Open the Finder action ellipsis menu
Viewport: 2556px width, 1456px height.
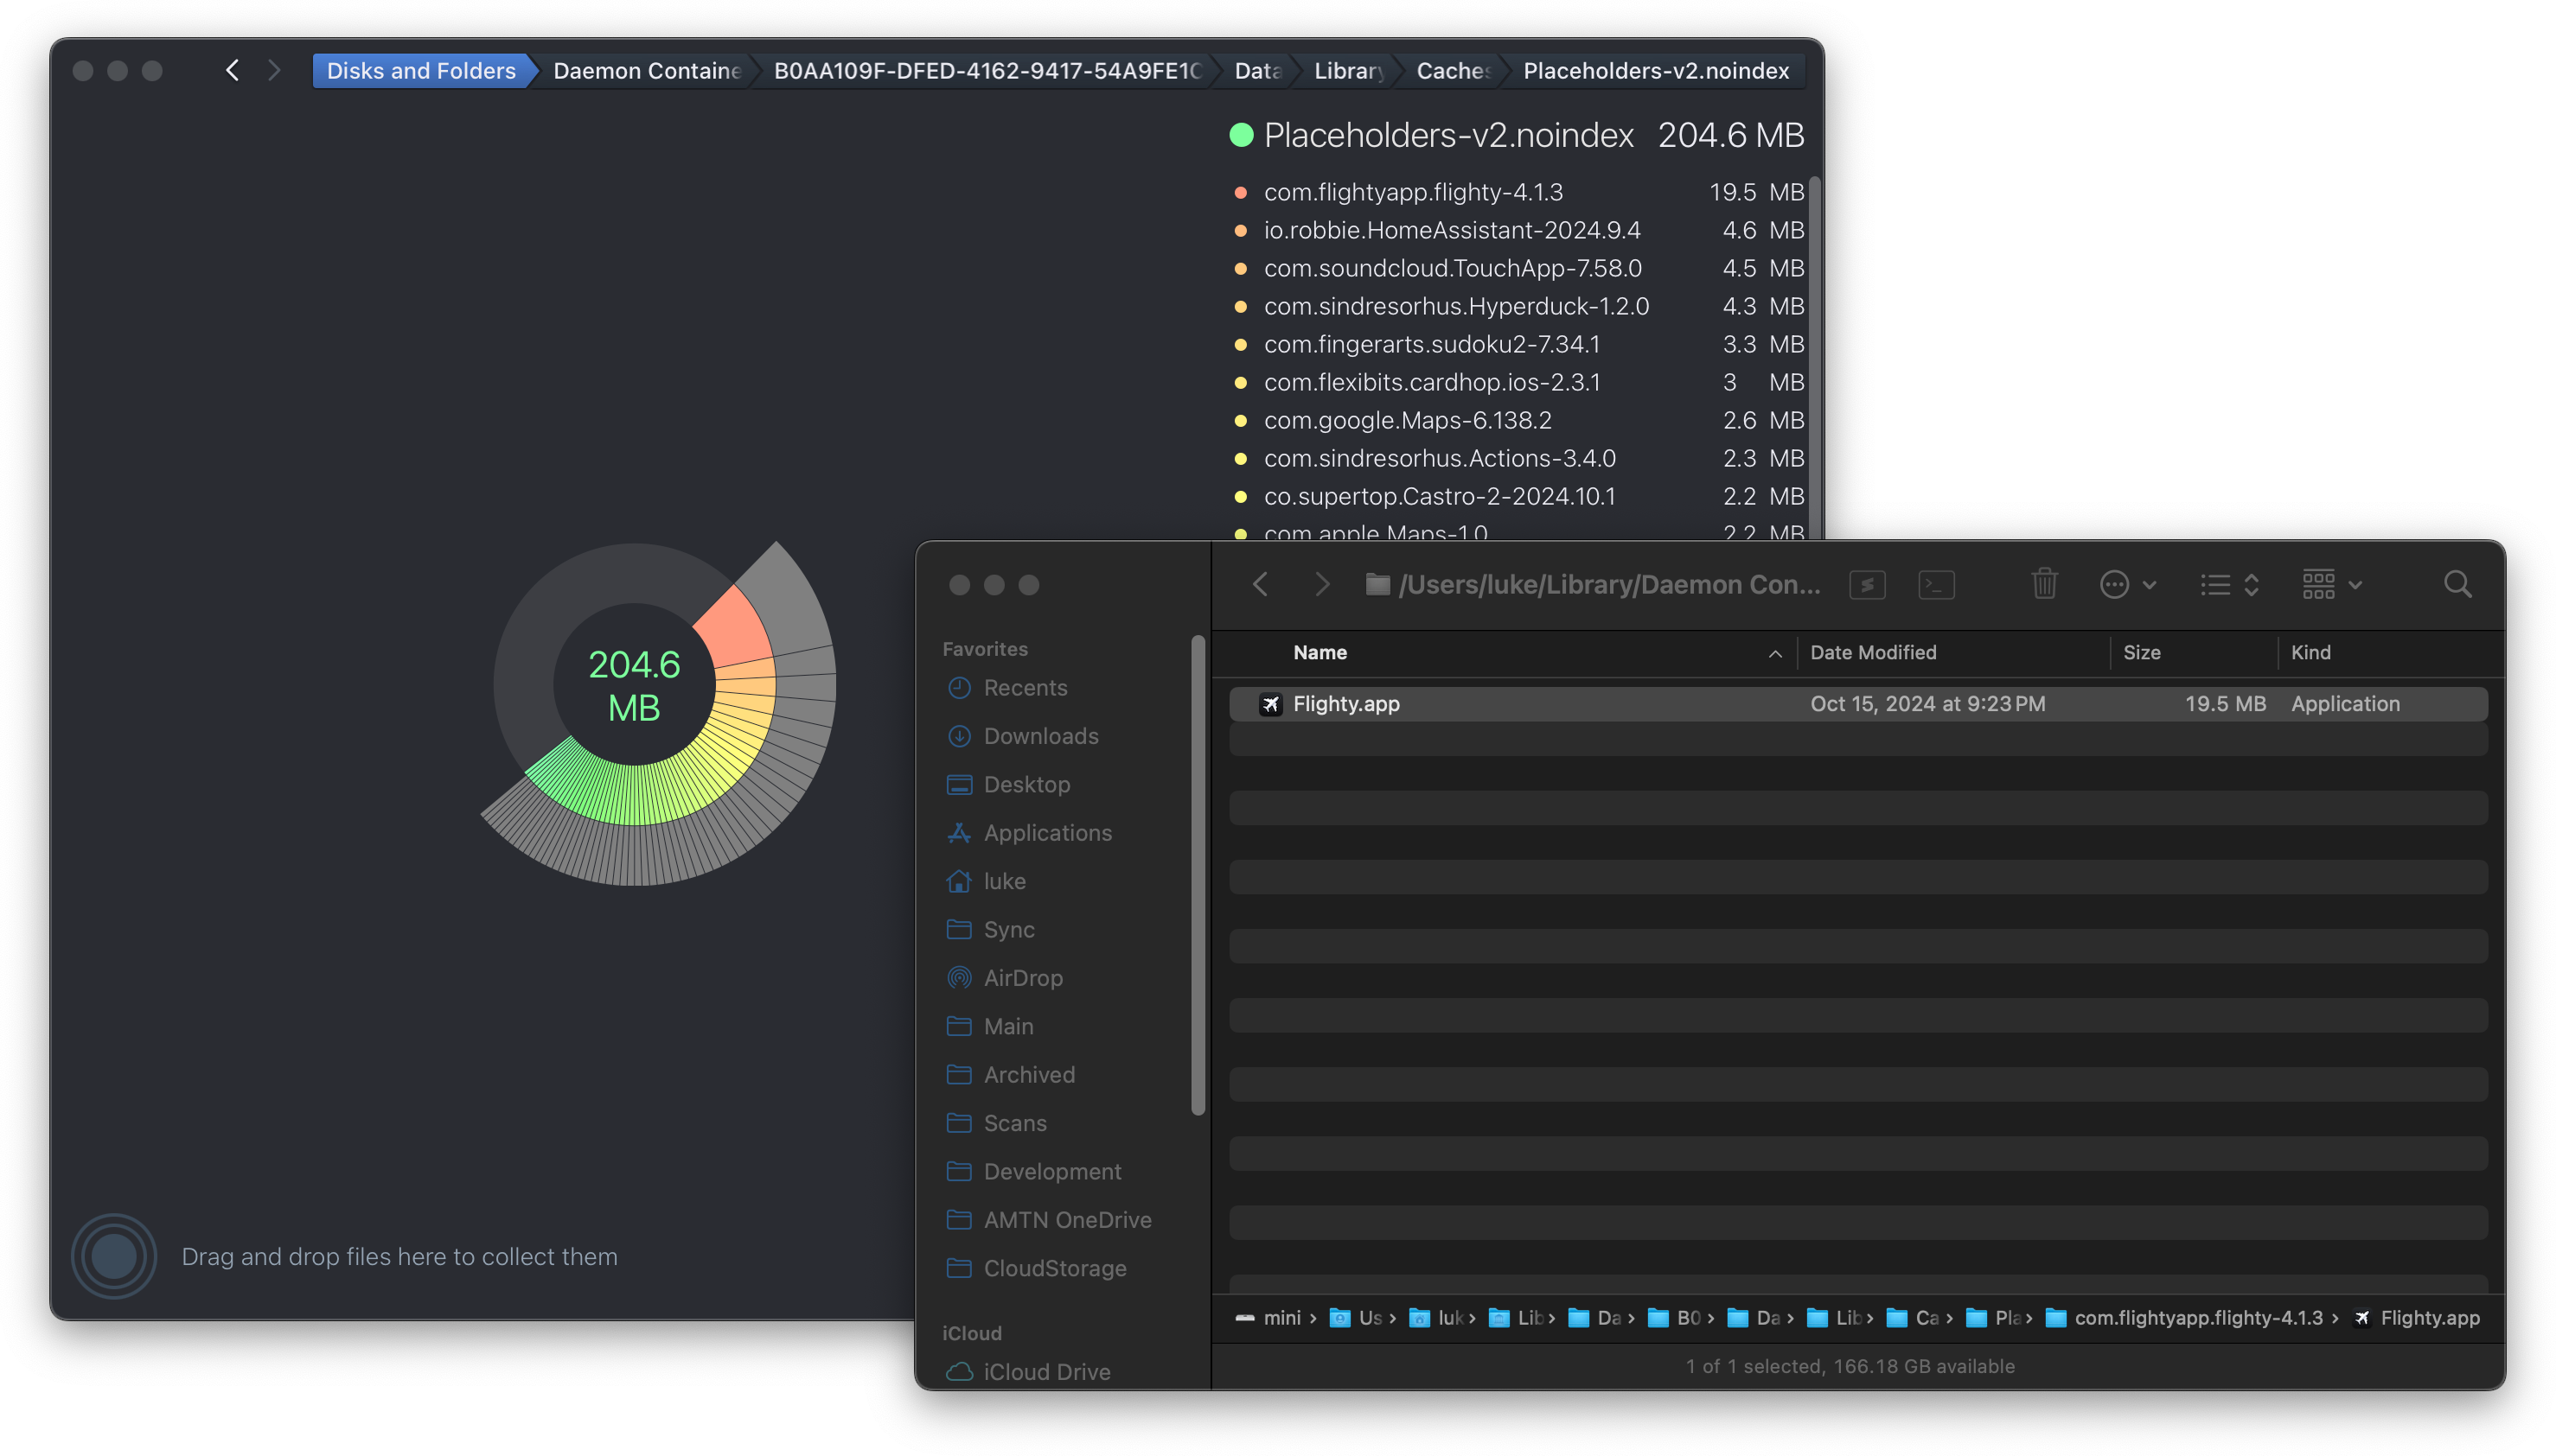(2126, 584)
